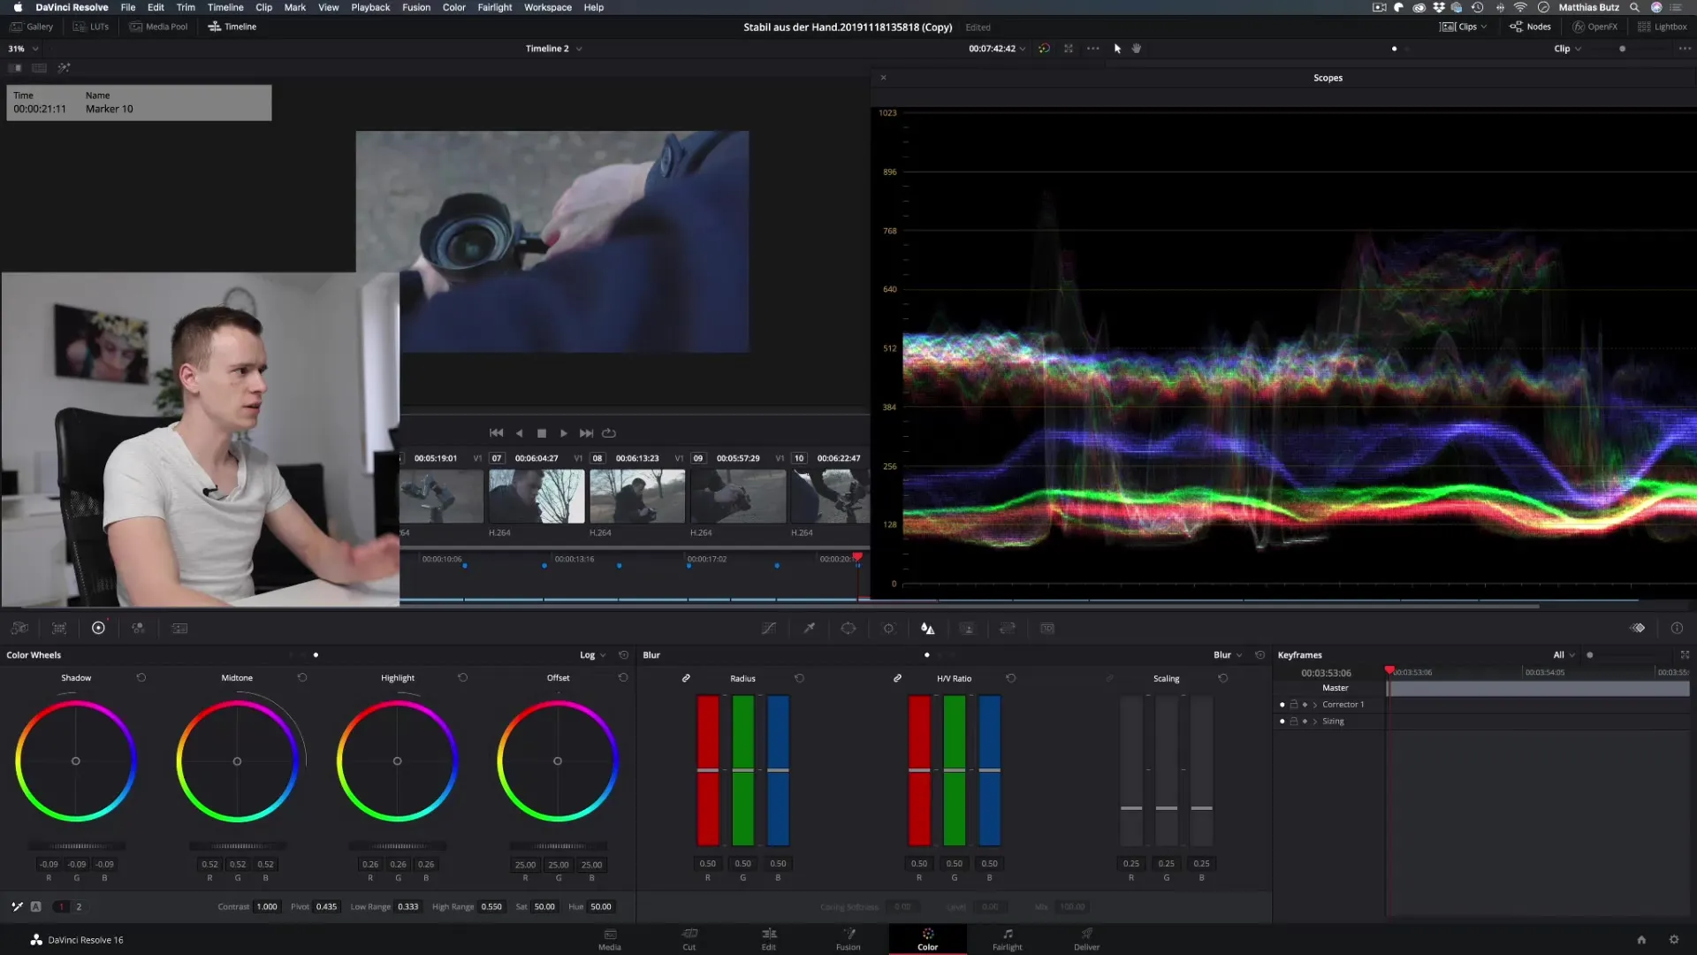Toggle the Corrector 1 keyframe enable dot
Screen dimensions: 1697x955
[1282, 705]
